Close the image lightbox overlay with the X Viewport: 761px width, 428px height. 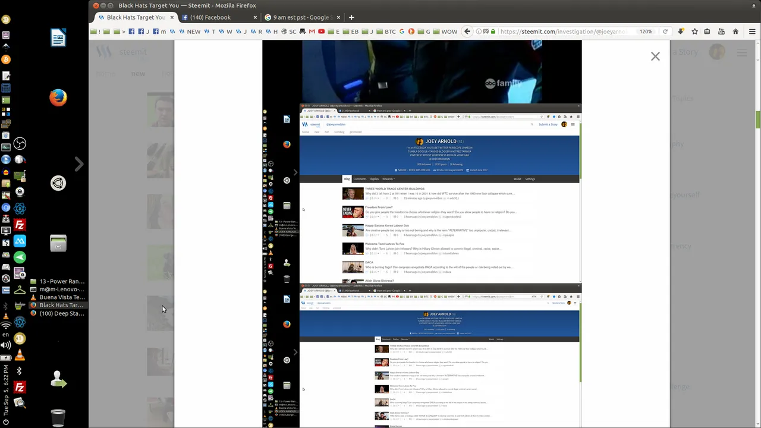click(x=655, y=56)
